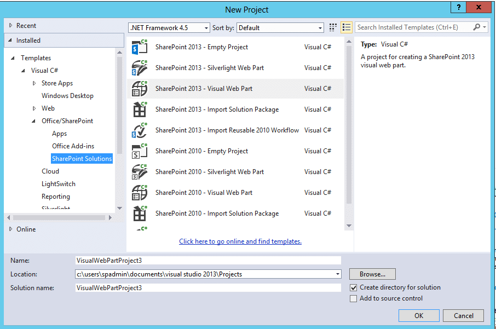Open the Location path dropdown arrow

pos(338,274)
